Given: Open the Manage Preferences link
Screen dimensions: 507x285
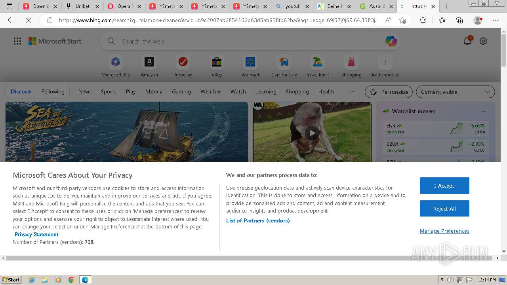Looking at the screenshot, I should coord(444,231).
